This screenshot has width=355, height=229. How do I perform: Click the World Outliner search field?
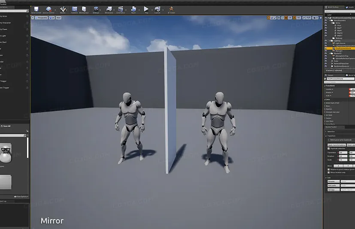coord(340,11)
